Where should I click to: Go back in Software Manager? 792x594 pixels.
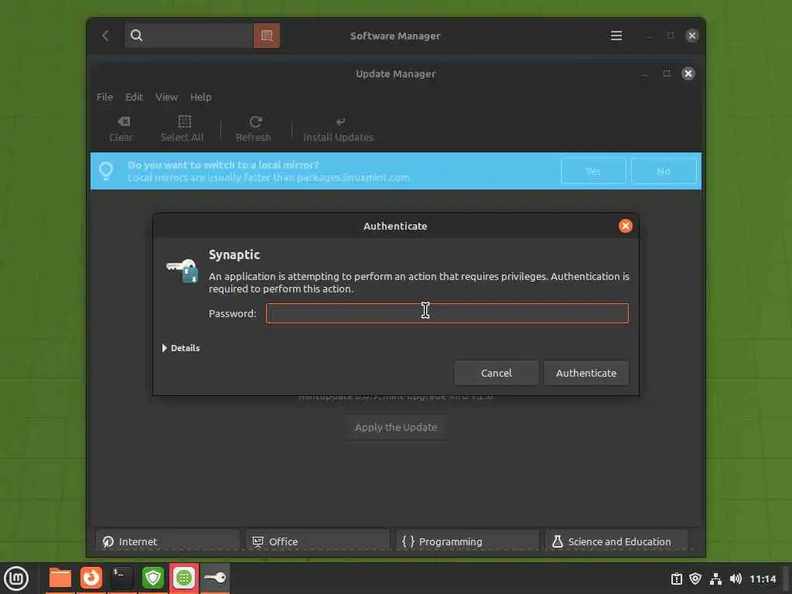[x=105, y=36]
